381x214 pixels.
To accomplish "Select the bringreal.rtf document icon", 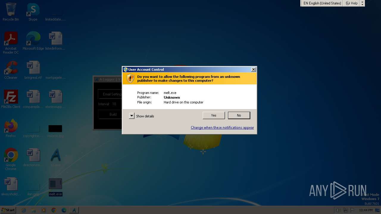I will [x=33, y=70].
